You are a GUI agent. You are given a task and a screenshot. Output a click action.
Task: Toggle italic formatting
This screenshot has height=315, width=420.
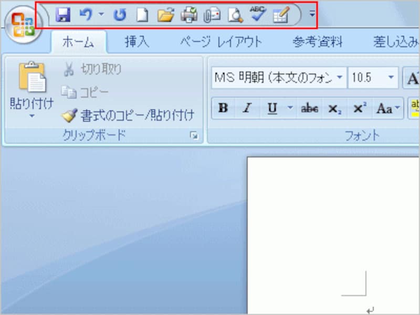click(247, 108)
